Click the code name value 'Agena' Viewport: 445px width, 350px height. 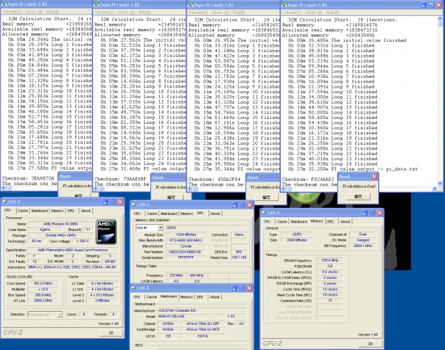pyautogui.click(x=44, y=230)
